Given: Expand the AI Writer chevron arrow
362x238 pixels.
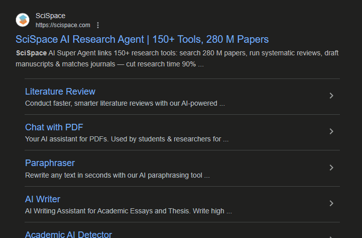Looking at the screenshot, I should 331,203.
